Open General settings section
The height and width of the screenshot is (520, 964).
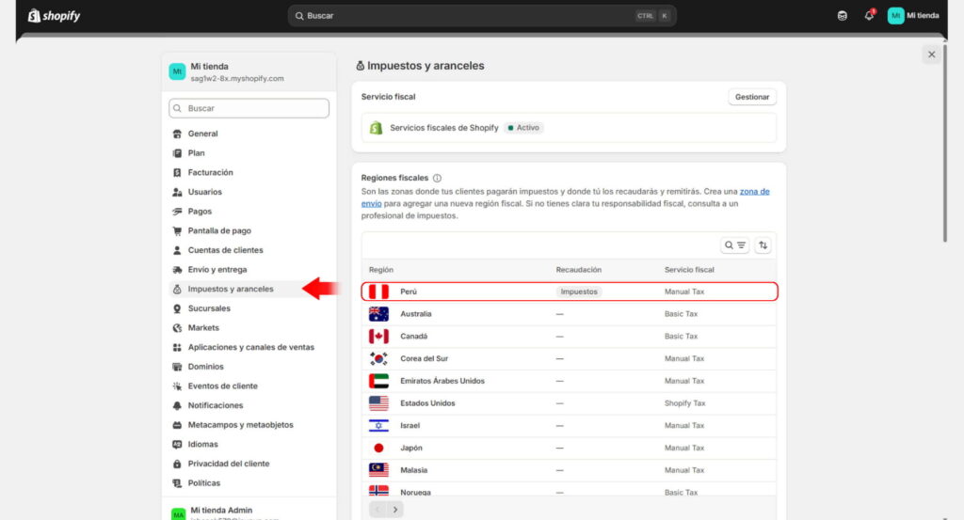[202, 134]
